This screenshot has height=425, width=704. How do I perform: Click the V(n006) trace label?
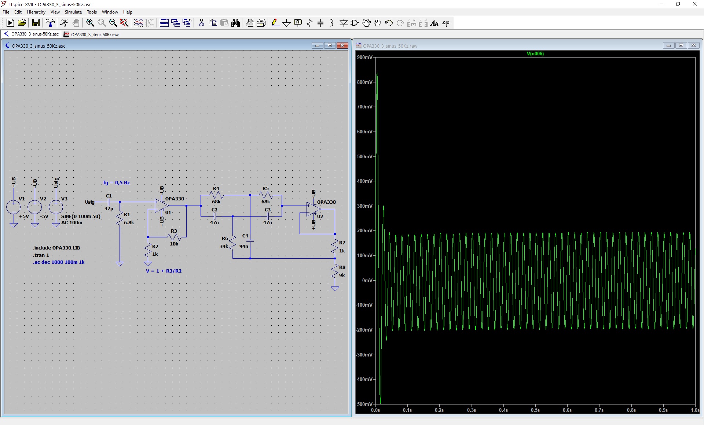click(x=535, y=53)
